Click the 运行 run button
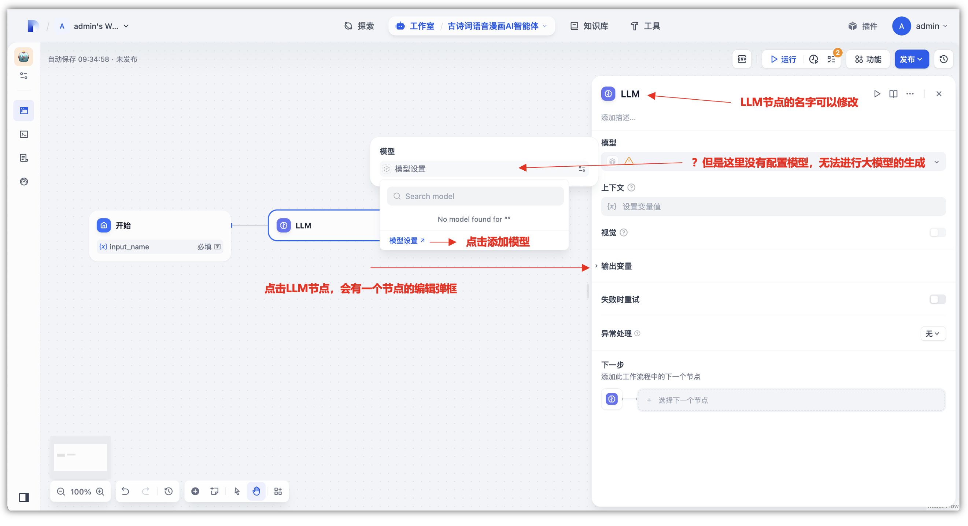 pos(783,59)
